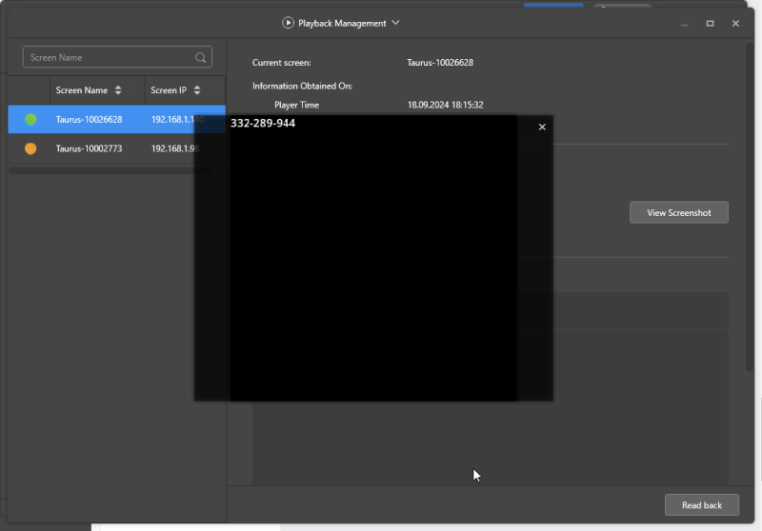Click green status indicator for Taurus-10026628
This screenshot has height=531, width=762.
pos(30,120)
